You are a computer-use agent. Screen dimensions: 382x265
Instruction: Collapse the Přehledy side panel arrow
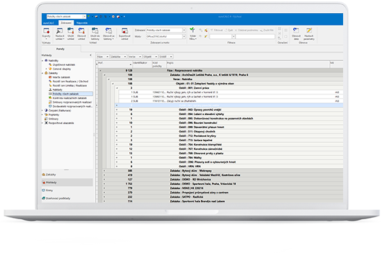click(x=90, y=55)
